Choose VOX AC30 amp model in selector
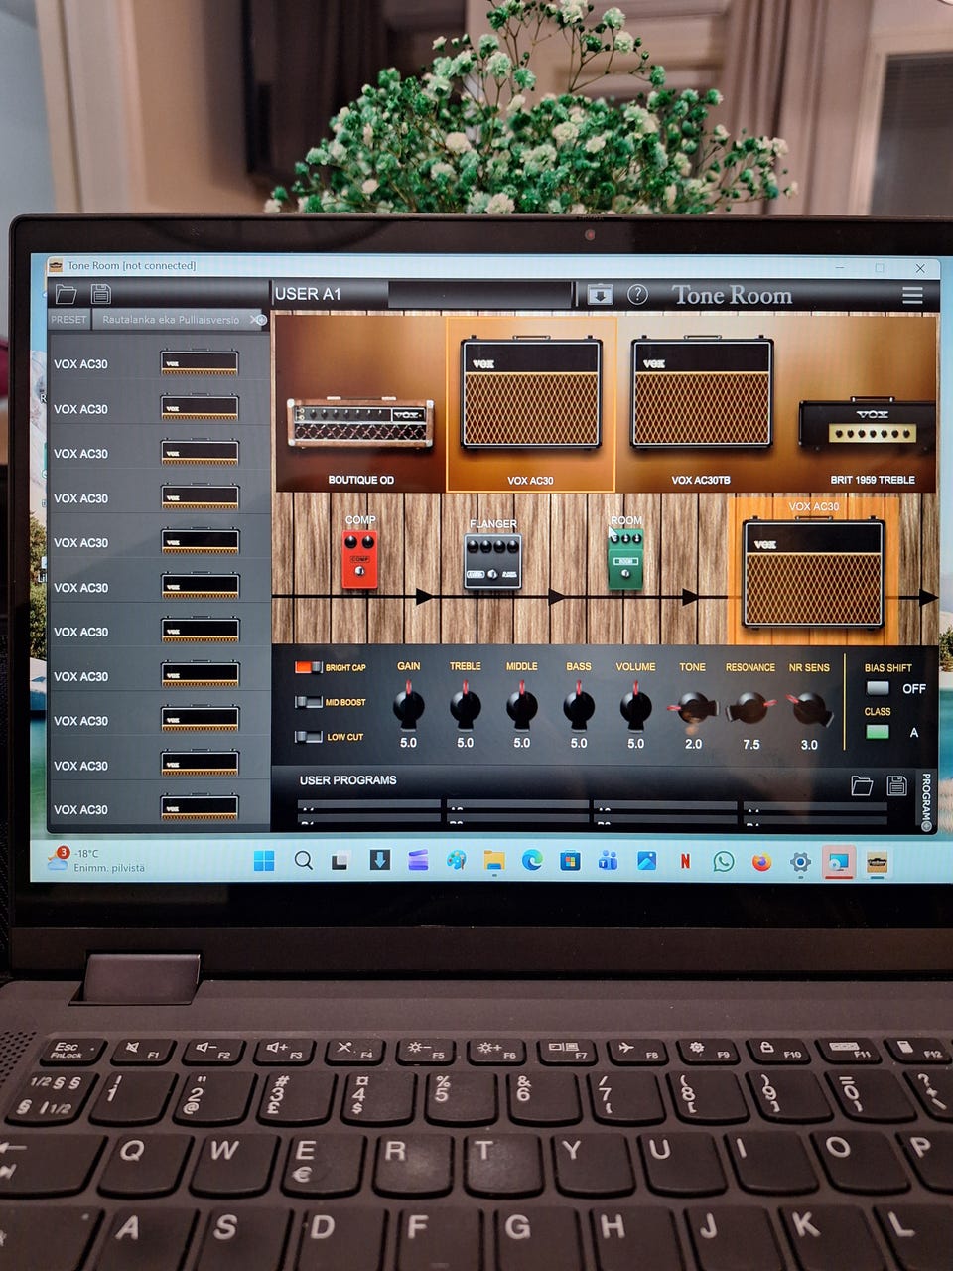Screen dimensions: 953x1271 pyautogui.click(x=531, y=394)
